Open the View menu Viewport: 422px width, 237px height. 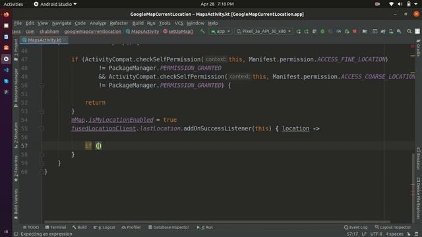[x=43, y=23]
